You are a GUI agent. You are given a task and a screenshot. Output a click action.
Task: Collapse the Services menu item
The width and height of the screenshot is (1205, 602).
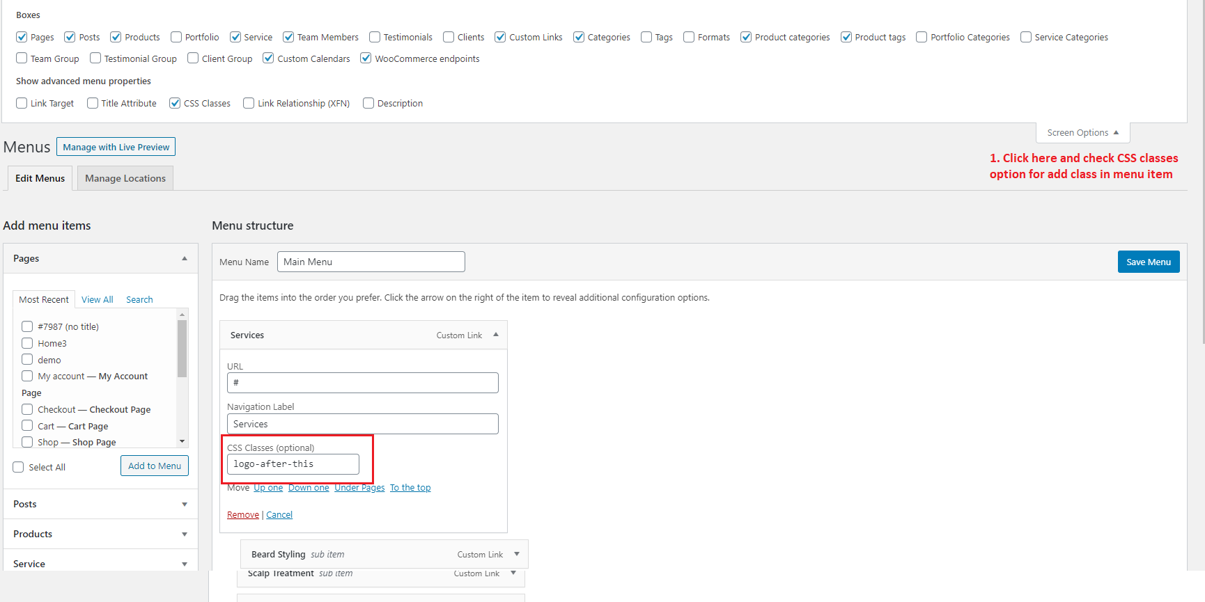pyautogui.click(x=496, y=335)
